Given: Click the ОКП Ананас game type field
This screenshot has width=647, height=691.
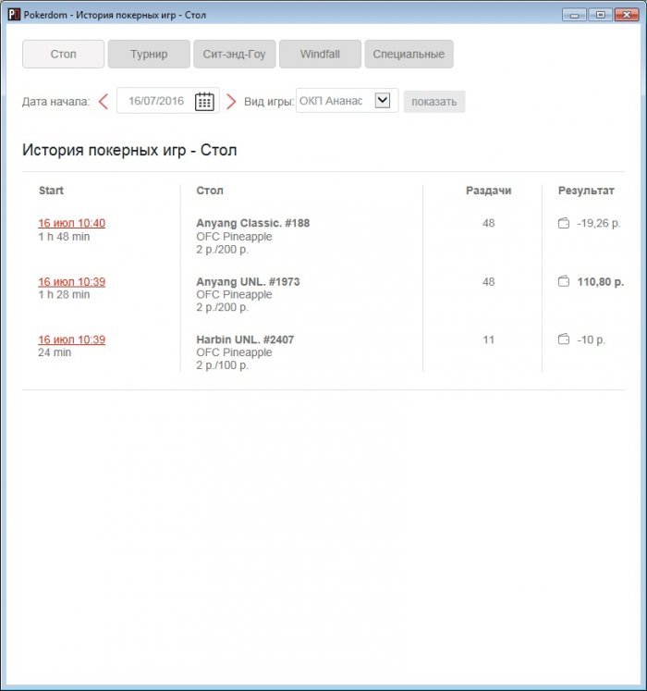Looking at the screenshot, I should click(347, 101).
